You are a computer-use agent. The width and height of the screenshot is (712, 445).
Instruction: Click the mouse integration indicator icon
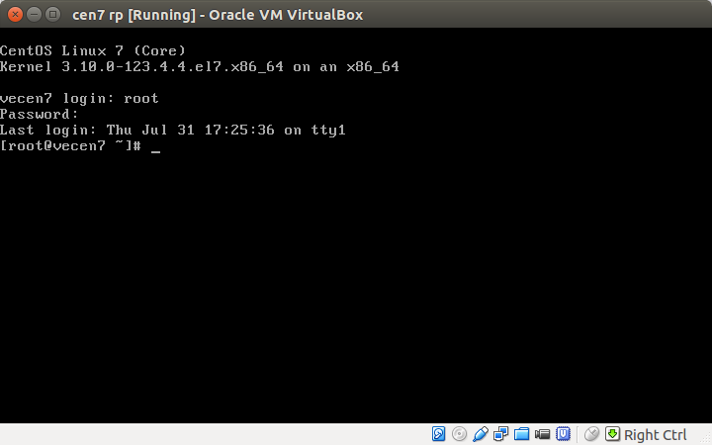[591, 434]
